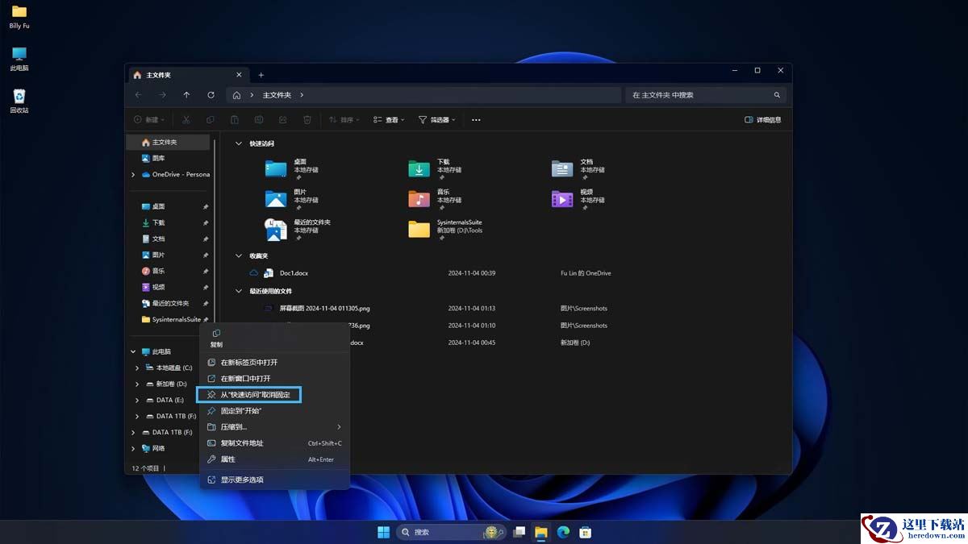Open Billy Fu folder on desktop
Screen dimensions: 968x544
point(19,16)
